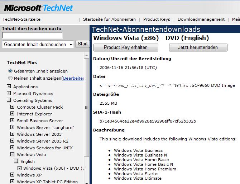The width and height of the screenshot is (240, 184).
Task: Select the Windows XP tree label
Action: point(29,175)
